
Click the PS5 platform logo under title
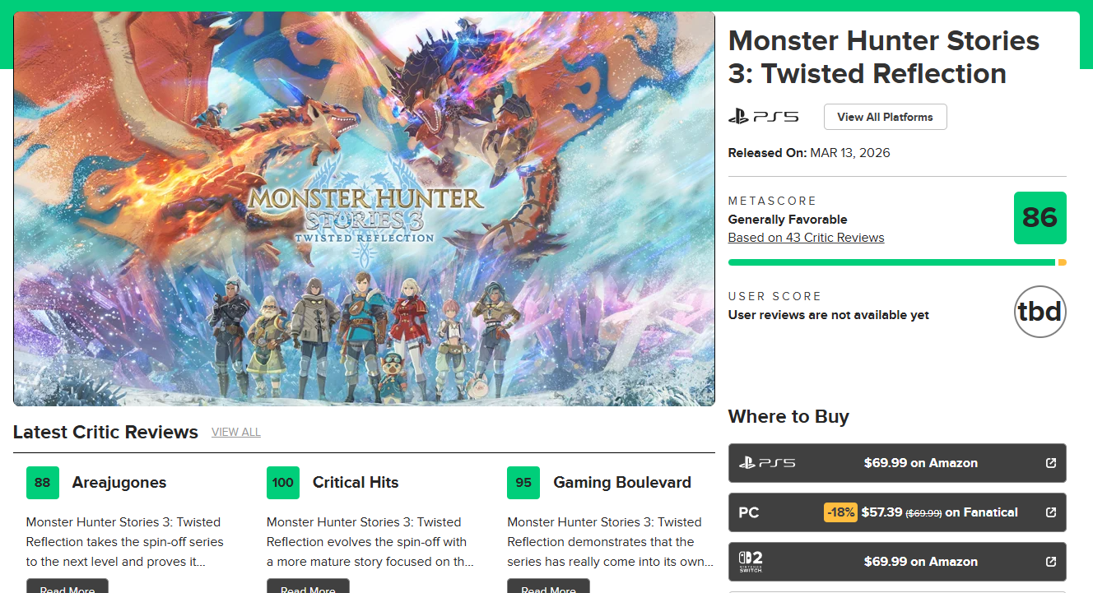(763, 117)
